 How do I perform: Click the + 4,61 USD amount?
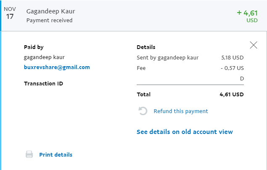click(x=247, y=16)
